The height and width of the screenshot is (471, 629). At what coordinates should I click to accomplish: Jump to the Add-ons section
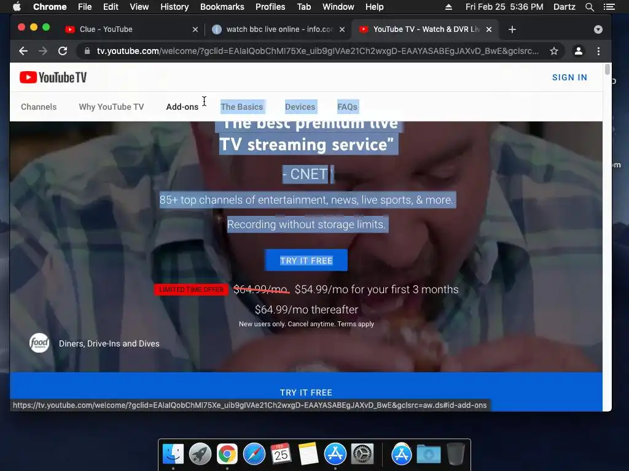pyautogui.click(x=182, y=107)
